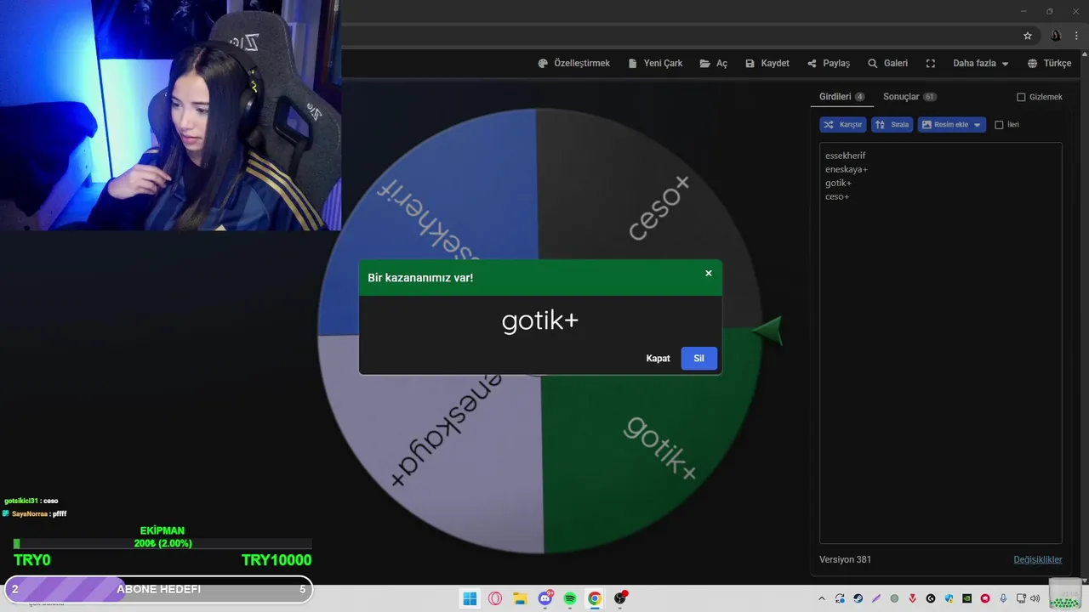Show hidden system tray icons
1089x612 pixels.
pos(821,598)
